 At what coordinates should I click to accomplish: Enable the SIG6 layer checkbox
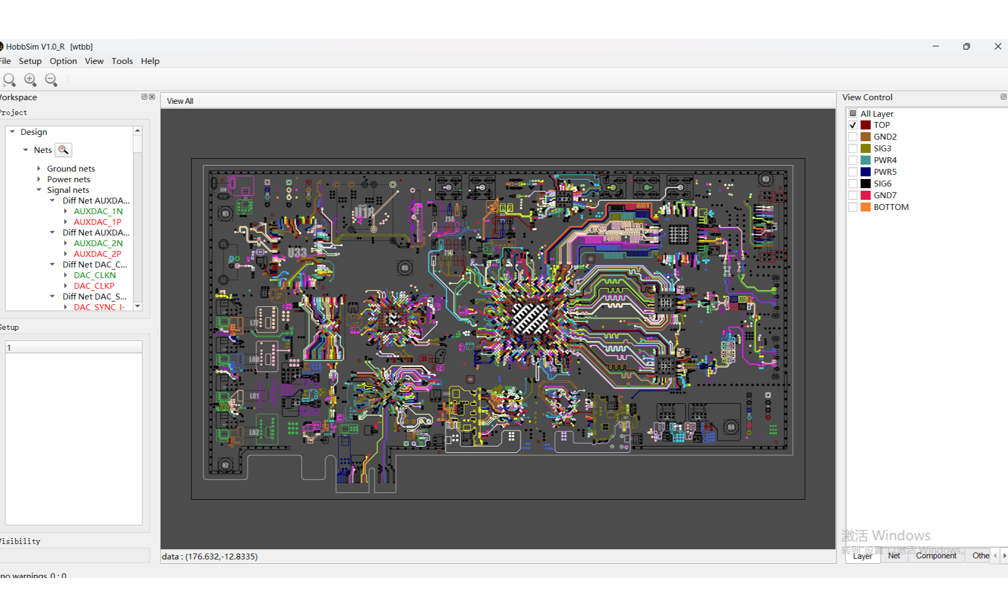pos(853,184)
